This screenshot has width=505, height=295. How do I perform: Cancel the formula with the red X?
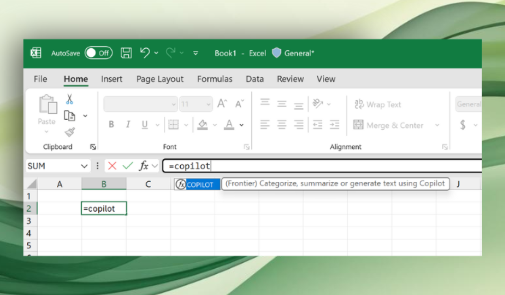(x=112, y=166)
